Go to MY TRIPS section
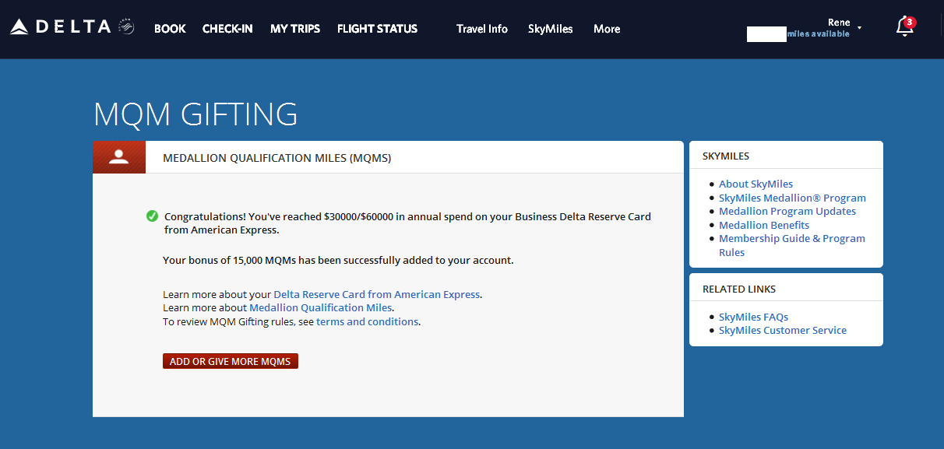 [294, 28]
